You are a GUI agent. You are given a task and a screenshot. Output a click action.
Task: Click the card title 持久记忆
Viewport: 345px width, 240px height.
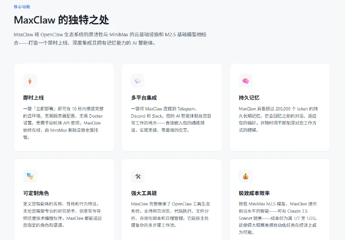[249, 97]
